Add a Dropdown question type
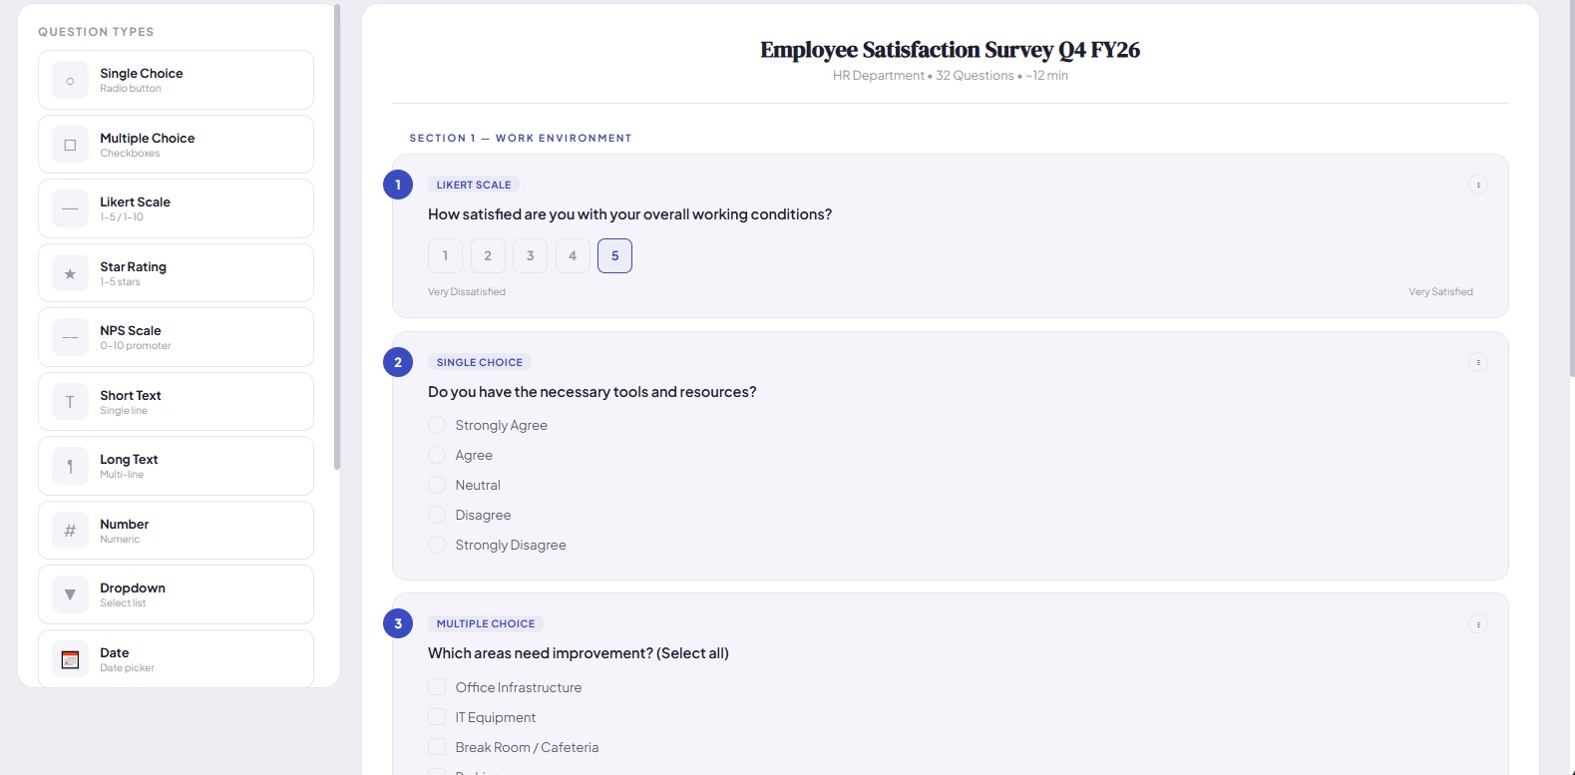 (x=176, y=594)
